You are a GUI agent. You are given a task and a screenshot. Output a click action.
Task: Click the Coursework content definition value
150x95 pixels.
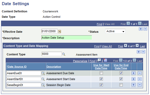(x=50, y=11)
